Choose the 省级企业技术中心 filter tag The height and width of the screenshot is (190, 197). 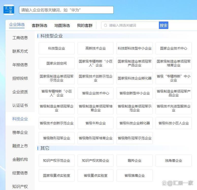tap(96, 93)
